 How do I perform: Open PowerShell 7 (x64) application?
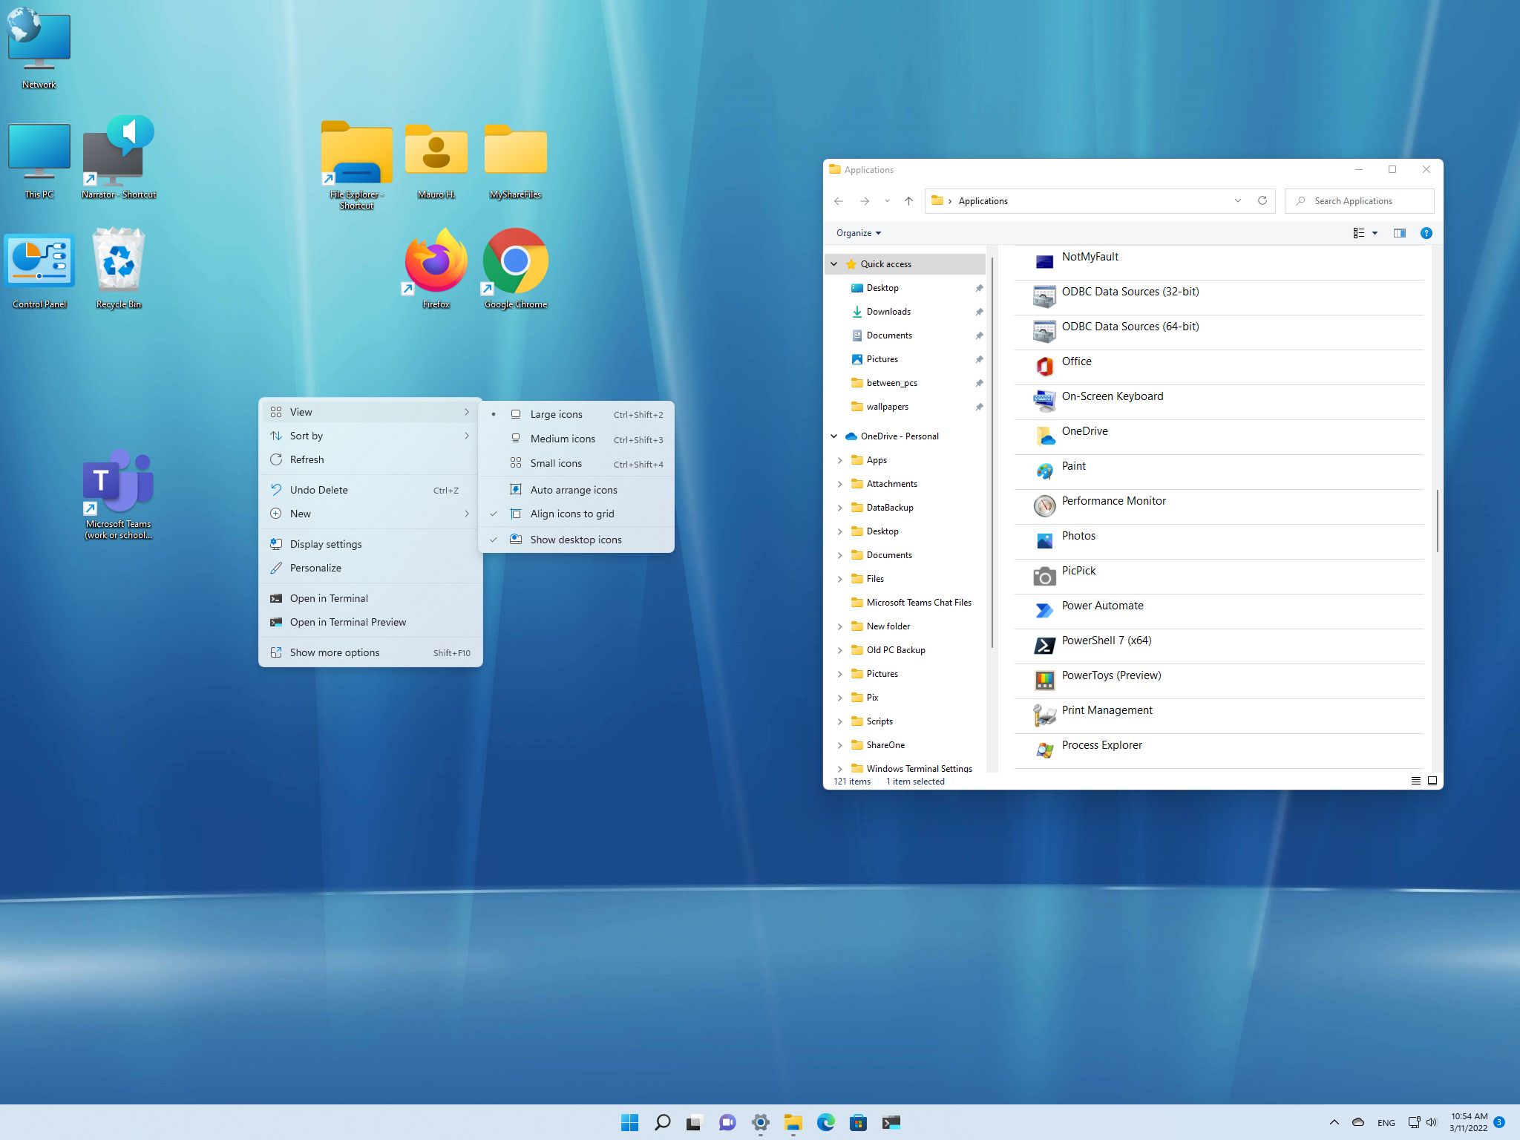pos(1104,640)
